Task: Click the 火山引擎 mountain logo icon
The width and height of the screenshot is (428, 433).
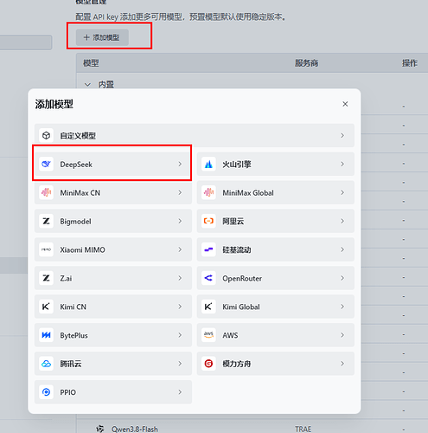Action: pos(208,164)
